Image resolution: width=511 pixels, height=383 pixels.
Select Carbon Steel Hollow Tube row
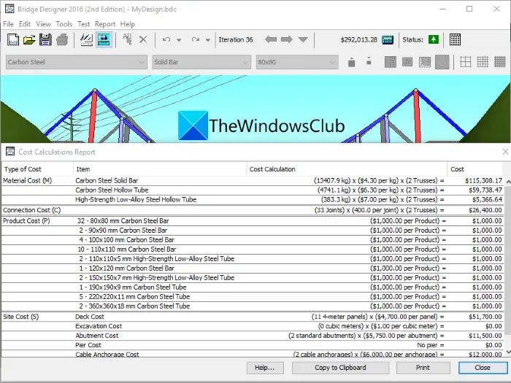point(253,190)
